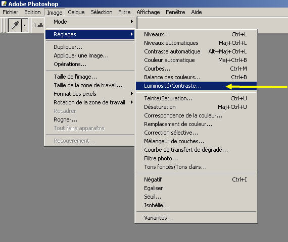The image size is (288, 242).
Task: Select the Réglages submenu entry
Action: [90, 34]
